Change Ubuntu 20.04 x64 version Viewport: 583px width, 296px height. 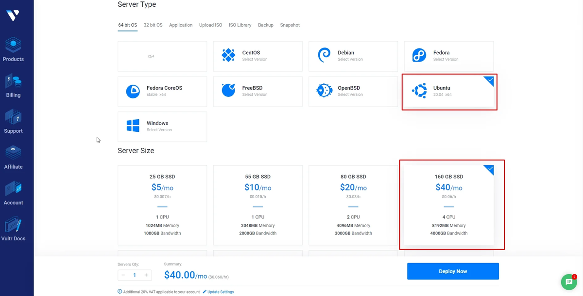(443, 95)
